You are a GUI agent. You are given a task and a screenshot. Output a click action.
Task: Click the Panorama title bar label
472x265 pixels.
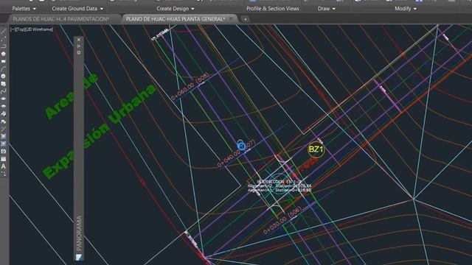coord(79,233)
